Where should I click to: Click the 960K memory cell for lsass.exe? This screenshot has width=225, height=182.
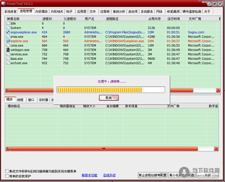tap(151, 58)
